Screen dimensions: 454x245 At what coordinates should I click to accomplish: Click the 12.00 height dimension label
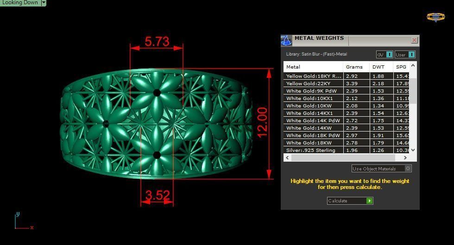tap(262, 122)
